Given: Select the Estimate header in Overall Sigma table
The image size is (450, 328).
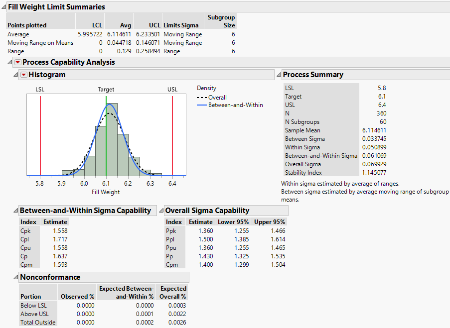Looking at the screenshot, I should (x=201, y=222).
